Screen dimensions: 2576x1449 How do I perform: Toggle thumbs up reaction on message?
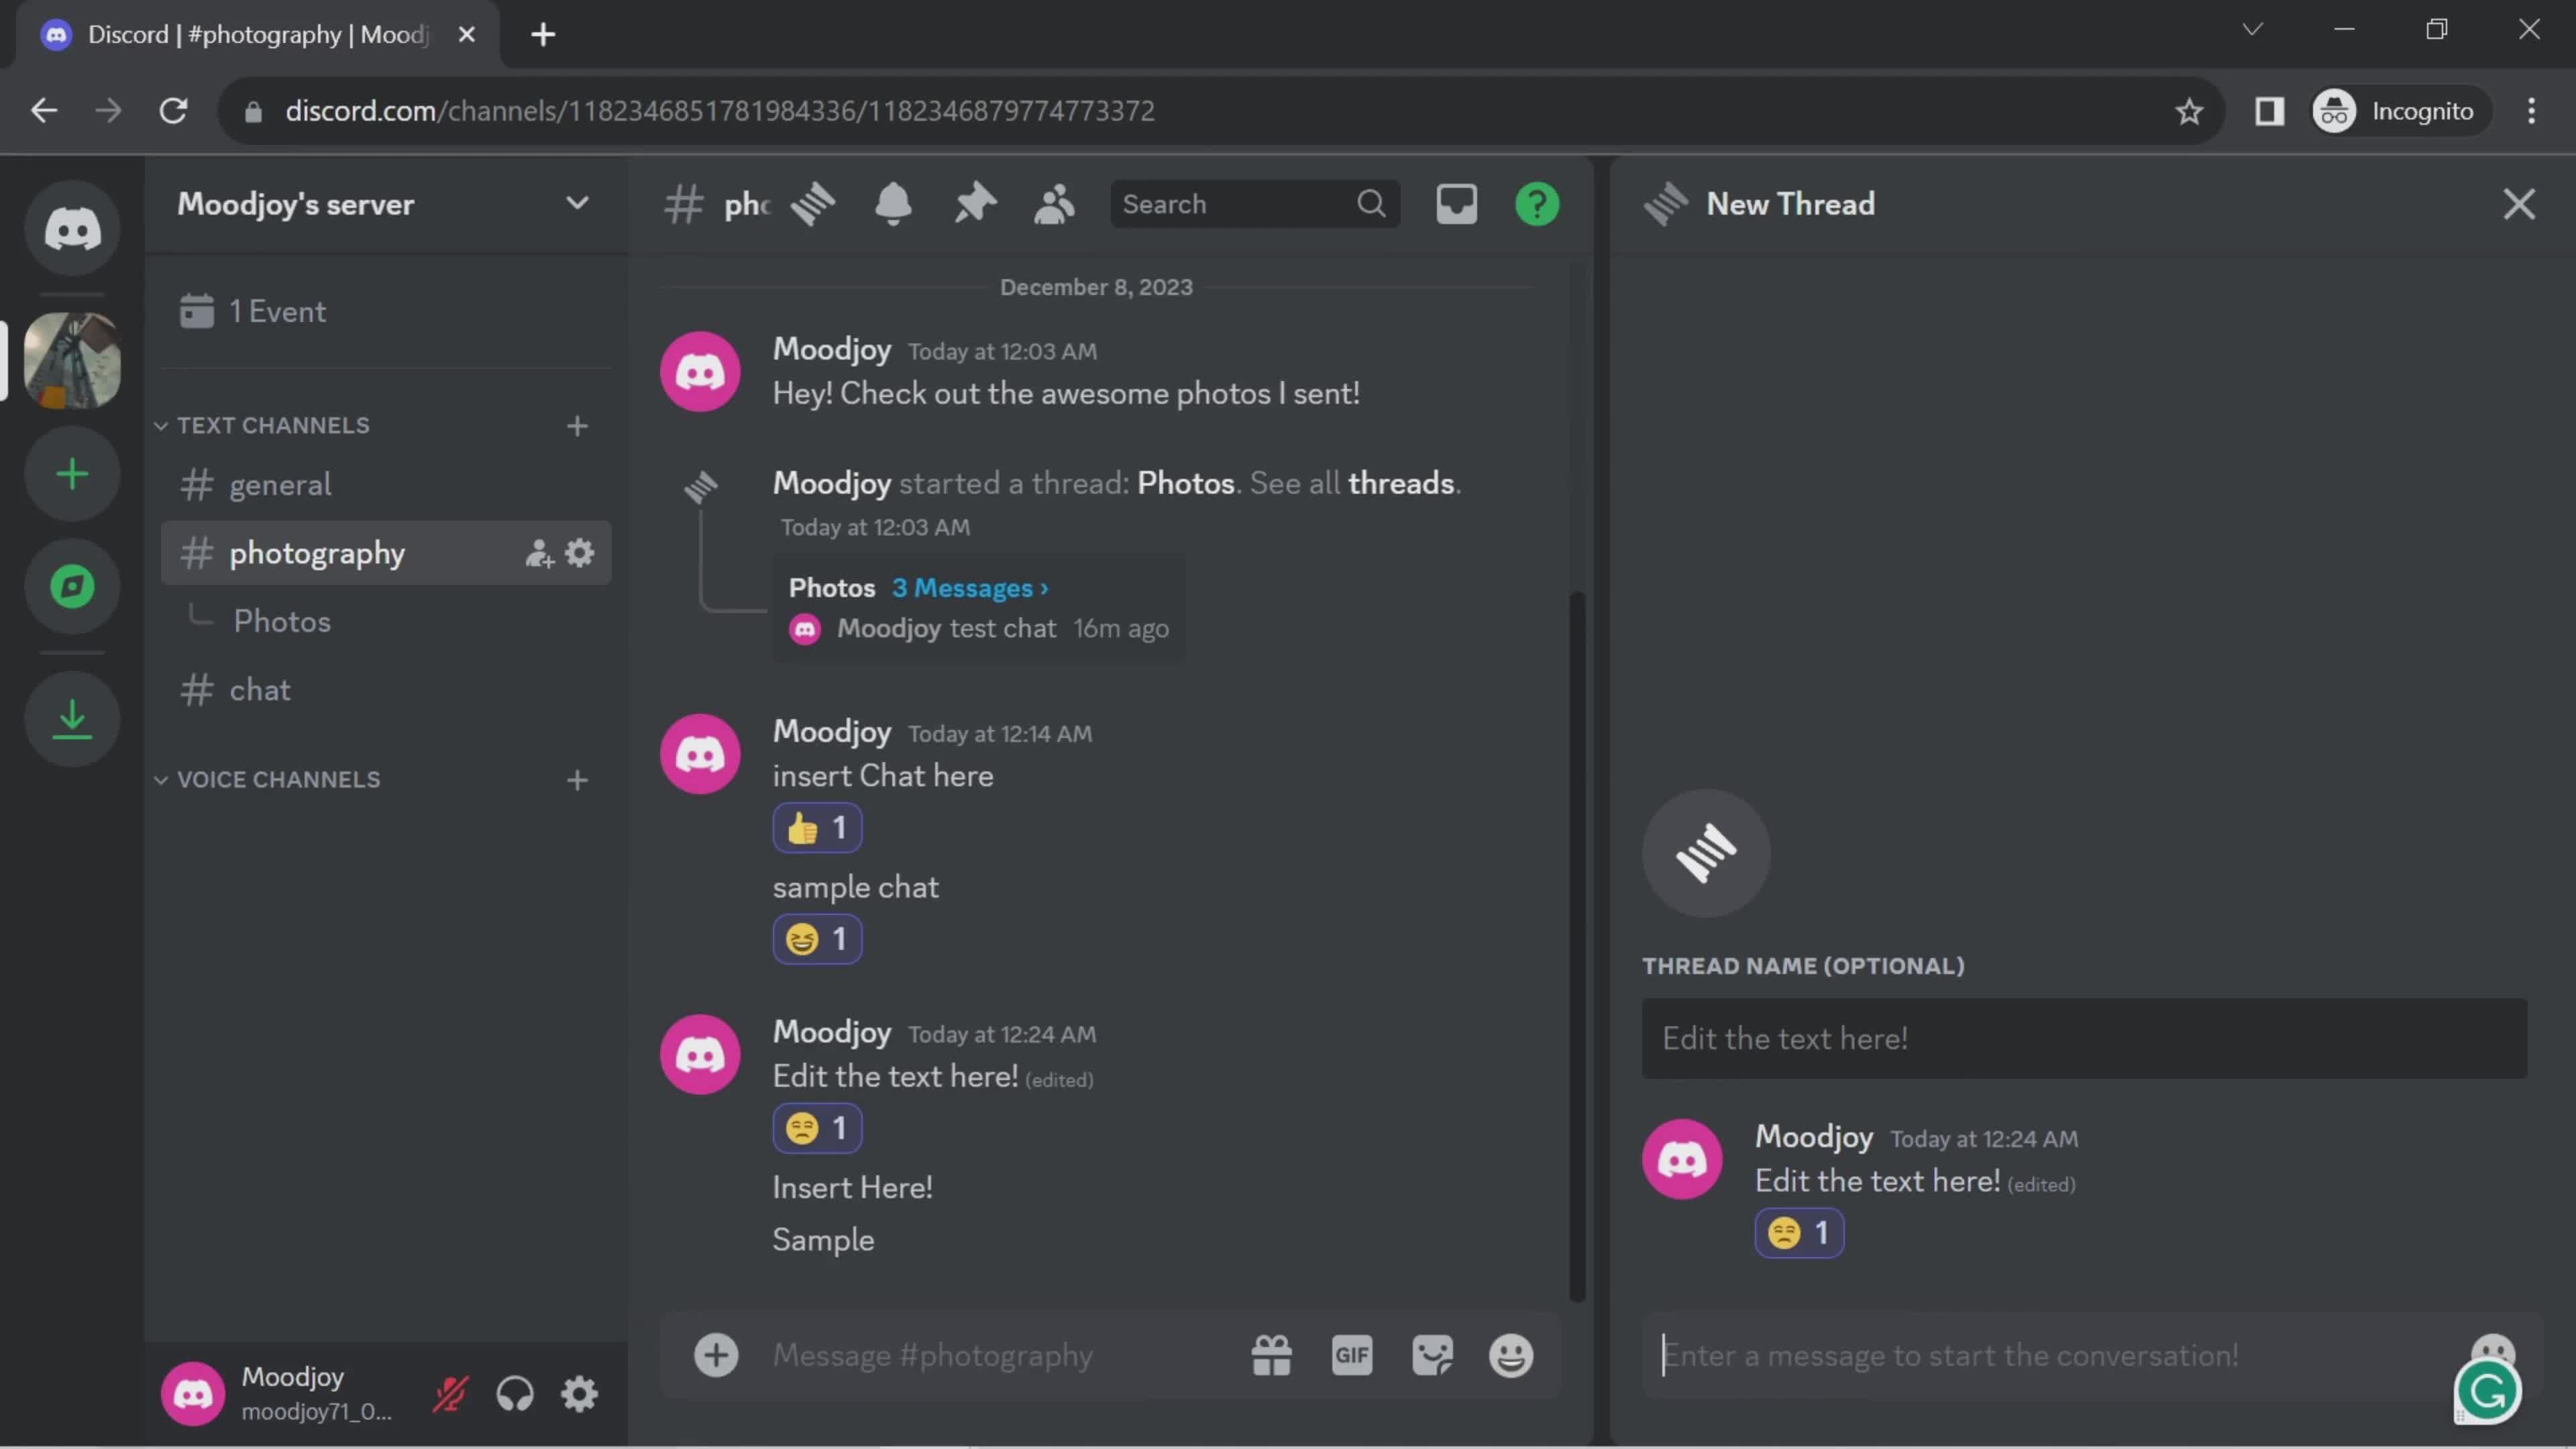pyautogui.click(x=817, y=828)
